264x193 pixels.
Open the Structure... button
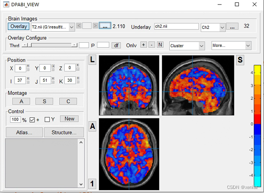(64, 132)
